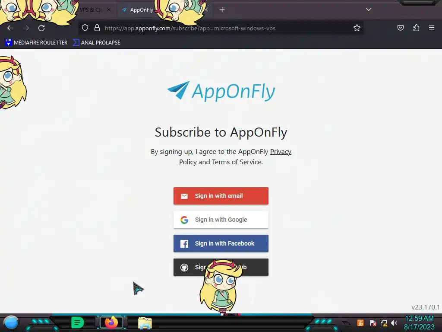Reload the current page
This screenshot has height=332, width=442.
pos(41,28)
